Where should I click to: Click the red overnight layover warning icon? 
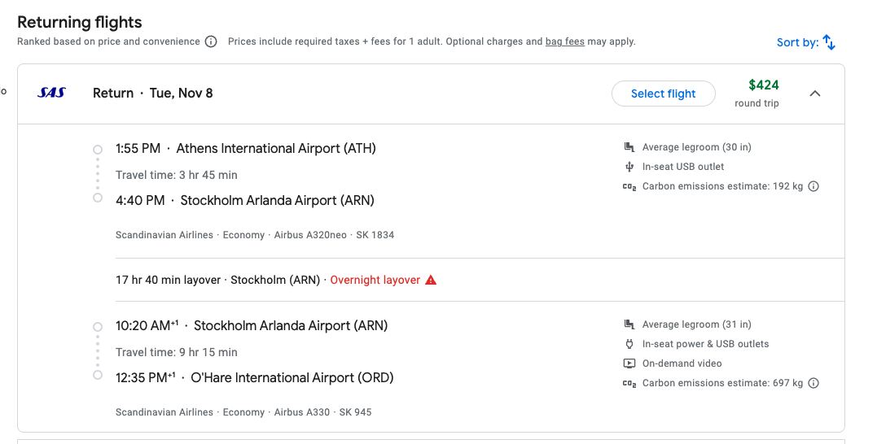(x=431, y=280)
